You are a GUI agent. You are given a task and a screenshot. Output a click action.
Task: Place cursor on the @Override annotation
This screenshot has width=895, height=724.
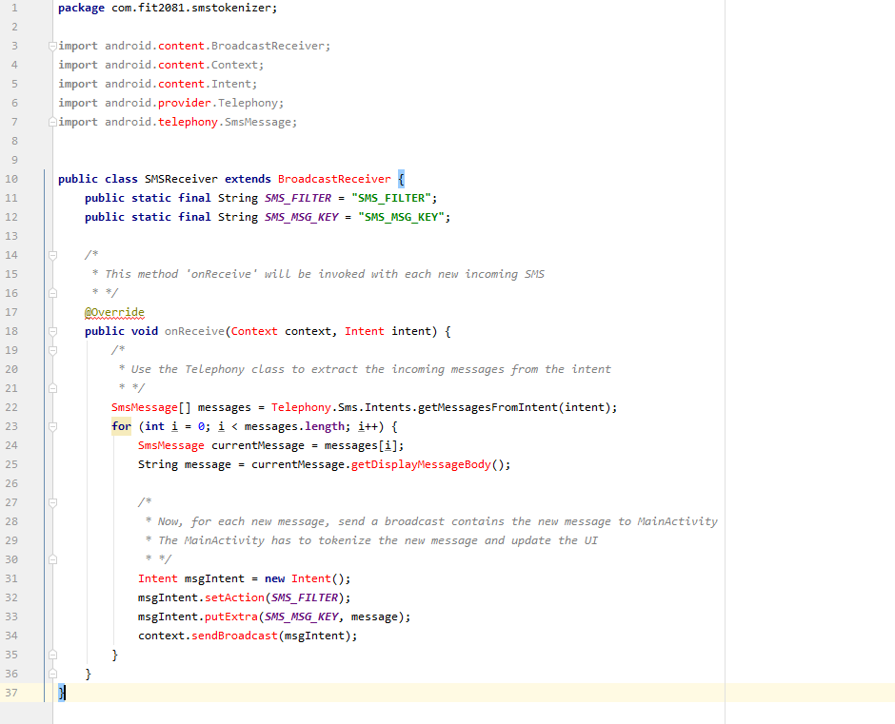[x=114, y=311]
